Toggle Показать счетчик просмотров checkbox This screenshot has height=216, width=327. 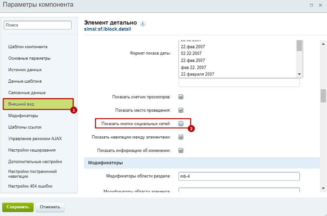pos(181,97)
